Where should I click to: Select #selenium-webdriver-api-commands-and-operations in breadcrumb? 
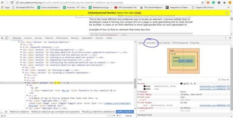pyautogui.click(x=55, y=112)
